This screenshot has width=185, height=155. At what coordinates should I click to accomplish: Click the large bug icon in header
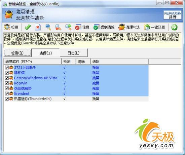pos(9,14)
